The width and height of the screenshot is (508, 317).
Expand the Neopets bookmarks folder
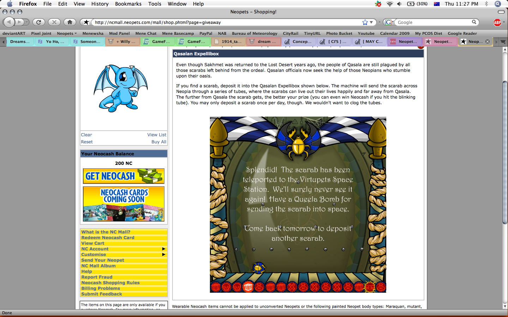(67, 33)
